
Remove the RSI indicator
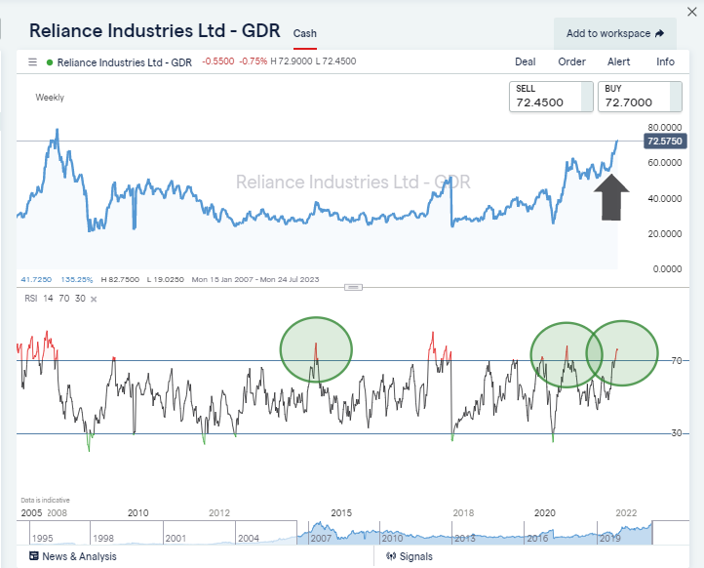pyautogui.click(x=94, y=300)
